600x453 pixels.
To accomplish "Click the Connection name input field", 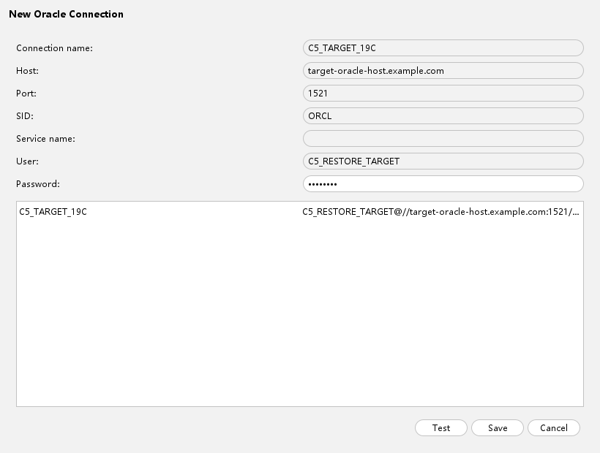I will point(443,47).
